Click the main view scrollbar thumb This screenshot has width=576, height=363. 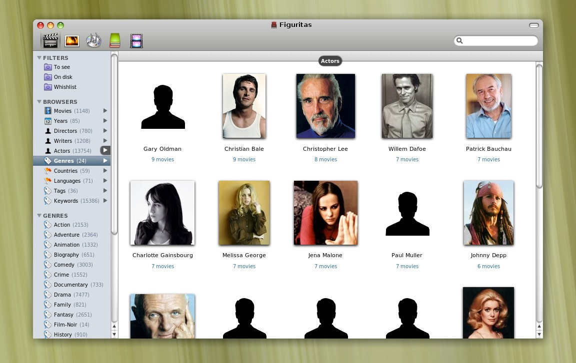[x=539, y=126]
